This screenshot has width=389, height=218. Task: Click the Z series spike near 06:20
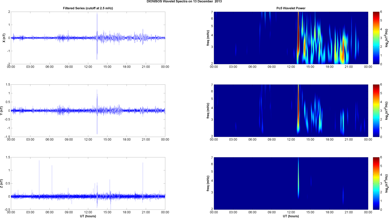pyautogui.click(x=52, y=180)
